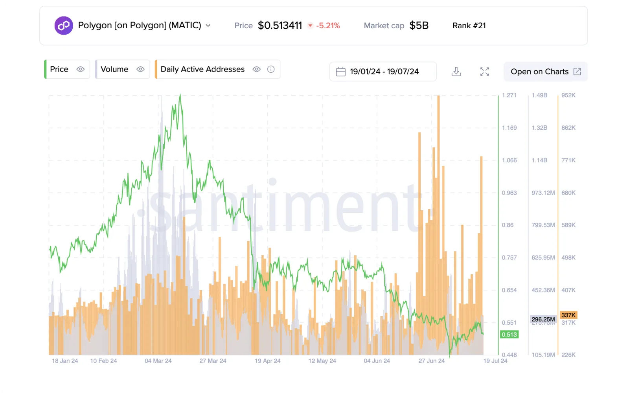The image size is (629, 401).
Task: Click the $5B market cap value
Action: coord(419,26)
